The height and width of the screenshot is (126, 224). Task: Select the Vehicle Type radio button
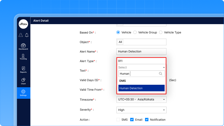[x=161, y=33]
